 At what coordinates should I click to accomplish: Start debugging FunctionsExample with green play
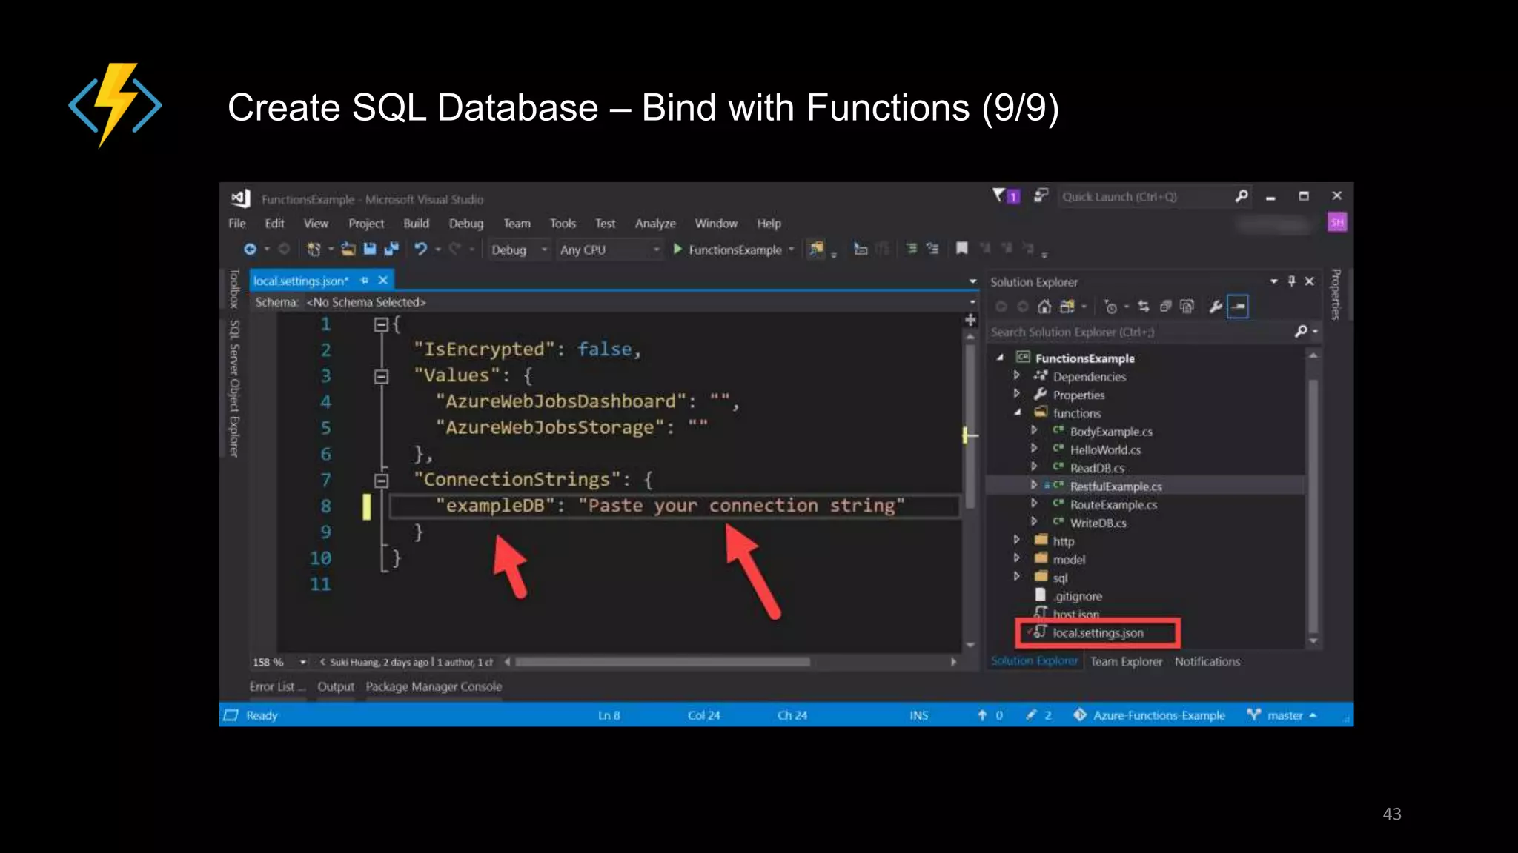tap(677, 250)
